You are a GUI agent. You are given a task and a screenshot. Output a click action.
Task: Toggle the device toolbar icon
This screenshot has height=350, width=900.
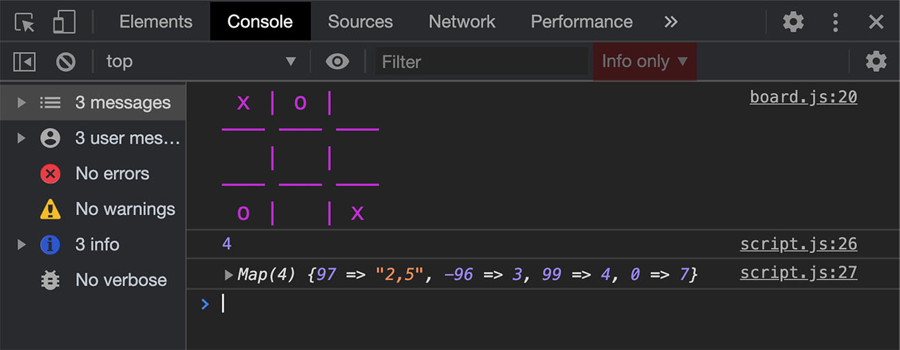(64, 22)
